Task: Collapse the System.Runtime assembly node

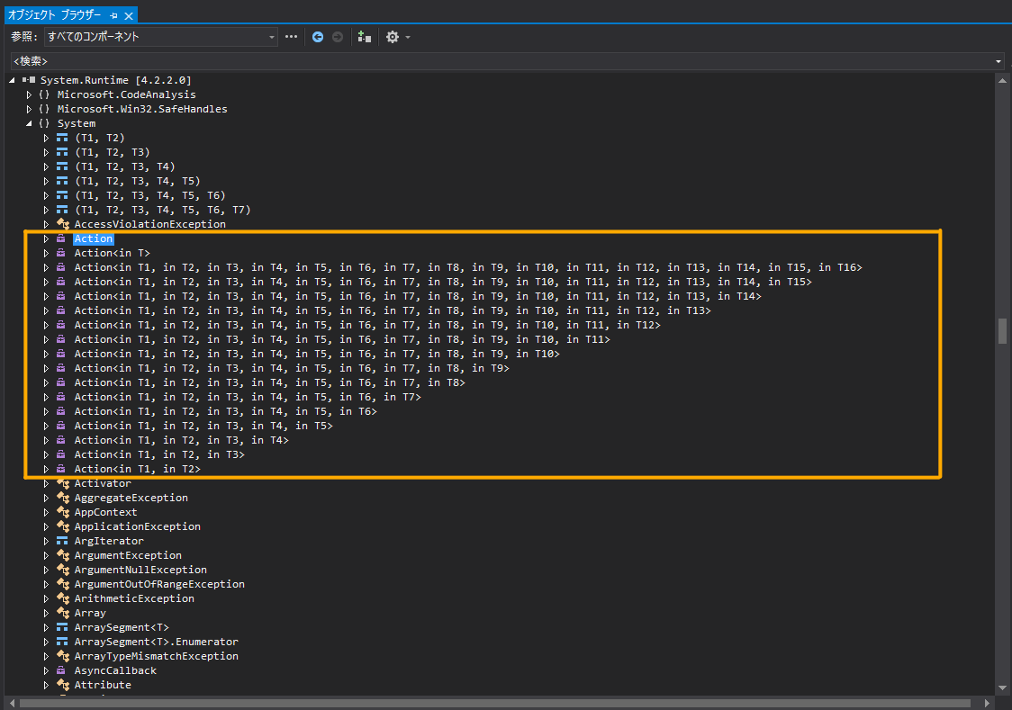Action: coord(13,80)
